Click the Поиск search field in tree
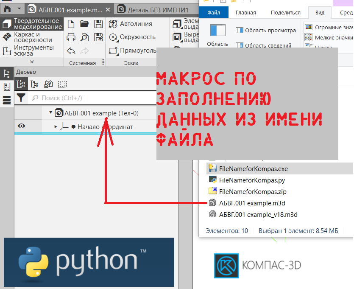 coord(92,98)
